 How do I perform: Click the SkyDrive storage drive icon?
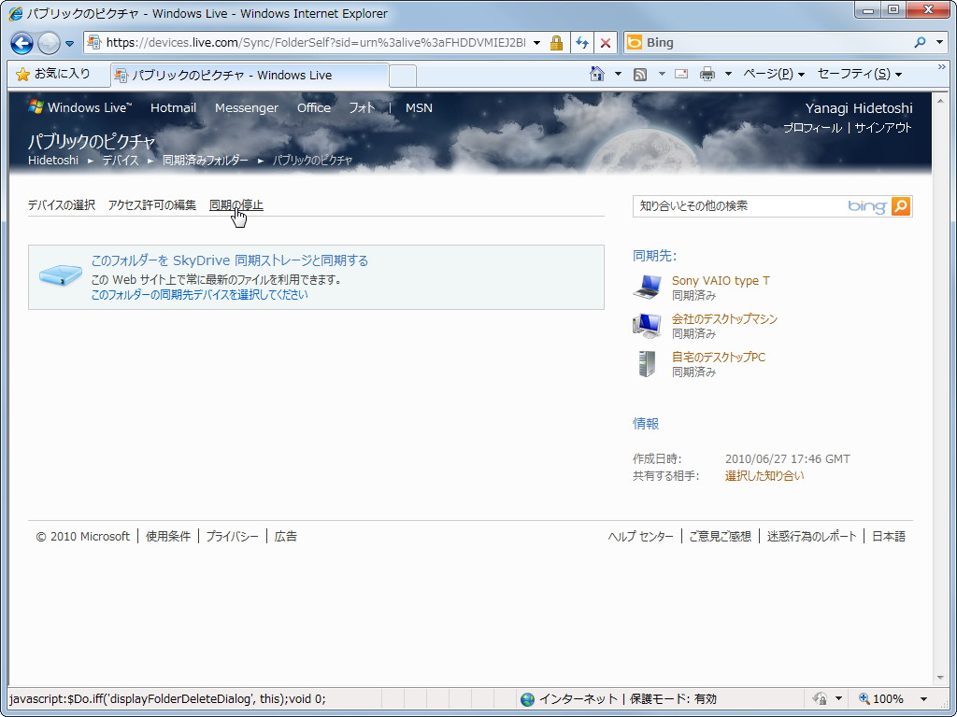point(61,275)
